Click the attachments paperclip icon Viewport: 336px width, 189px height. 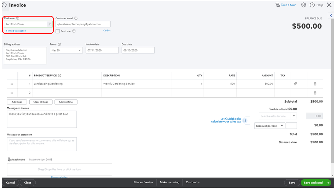point(9,159)
